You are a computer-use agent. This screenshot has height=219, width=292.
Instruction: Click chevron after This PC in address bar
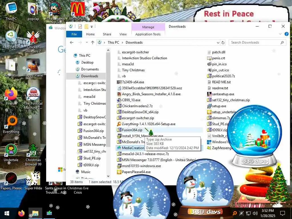pos(123,43)
